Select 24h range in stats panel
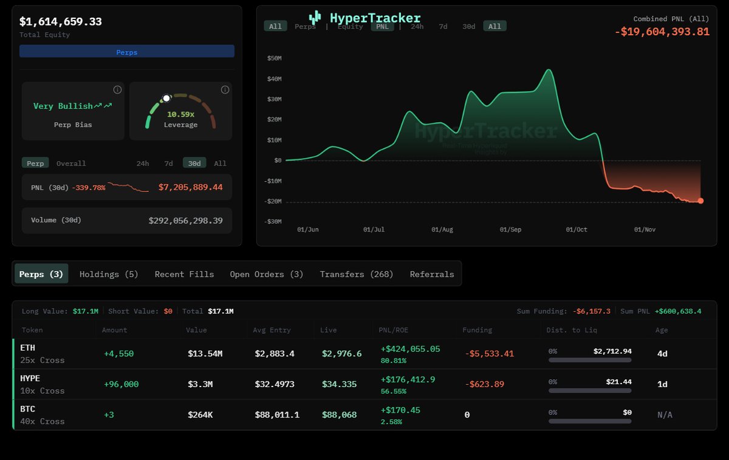Screen dimensions: 729x460 (143, 163)
